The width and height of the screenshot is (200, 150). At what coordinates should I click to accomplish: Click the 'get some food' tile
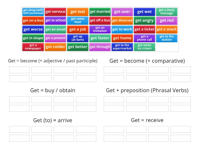coord(78,20)
